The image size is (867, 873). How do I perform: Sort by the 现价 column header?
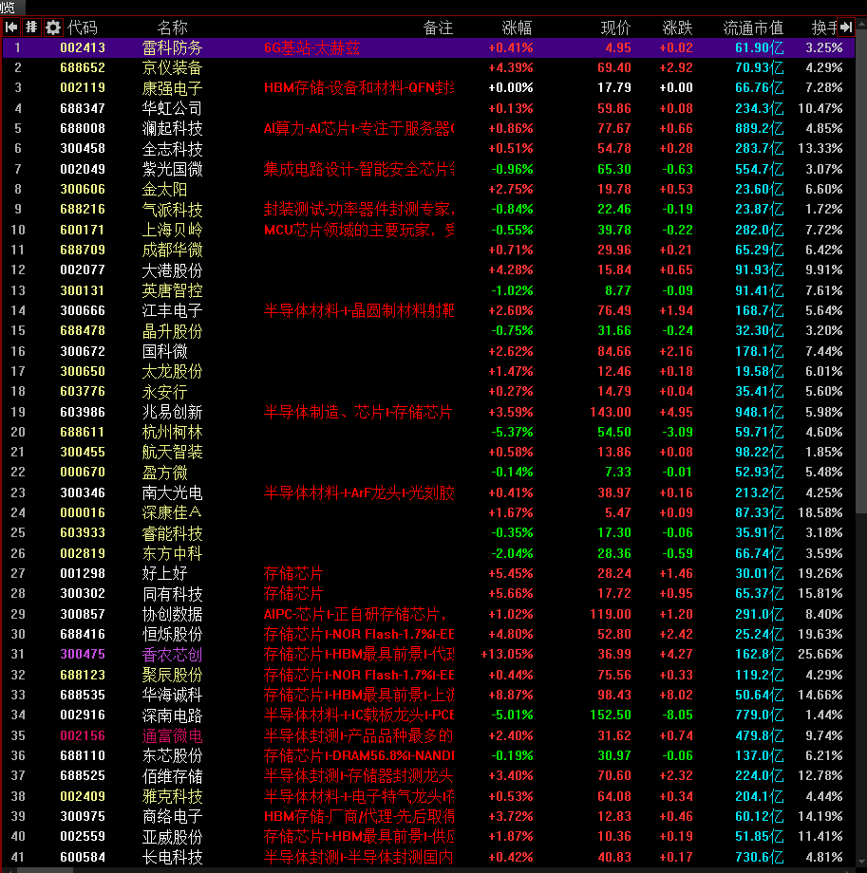click(x=615, y=28)
